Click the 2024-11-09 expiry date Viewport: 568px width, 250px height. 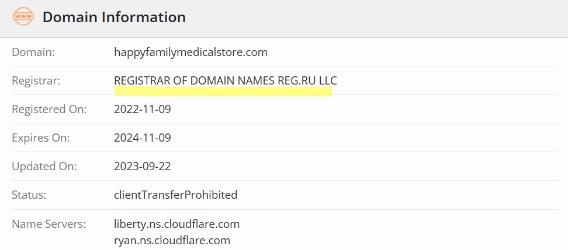(143, 138)
